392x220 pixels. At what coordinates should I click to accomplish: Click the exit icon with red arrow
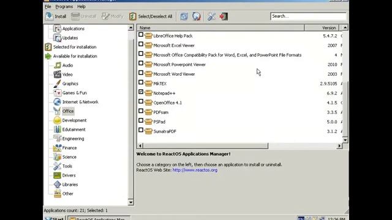(x=224, y=16)
